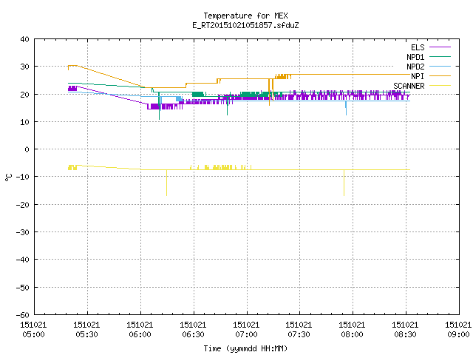The image size is (473, 355).
Task: Click the chart title 'Temperature for MEX'
Action: (x=245, y=16)
